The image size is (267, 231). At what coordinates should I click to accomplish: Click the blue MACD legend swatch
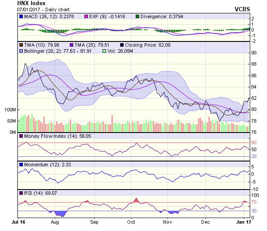tap(21, 16)
